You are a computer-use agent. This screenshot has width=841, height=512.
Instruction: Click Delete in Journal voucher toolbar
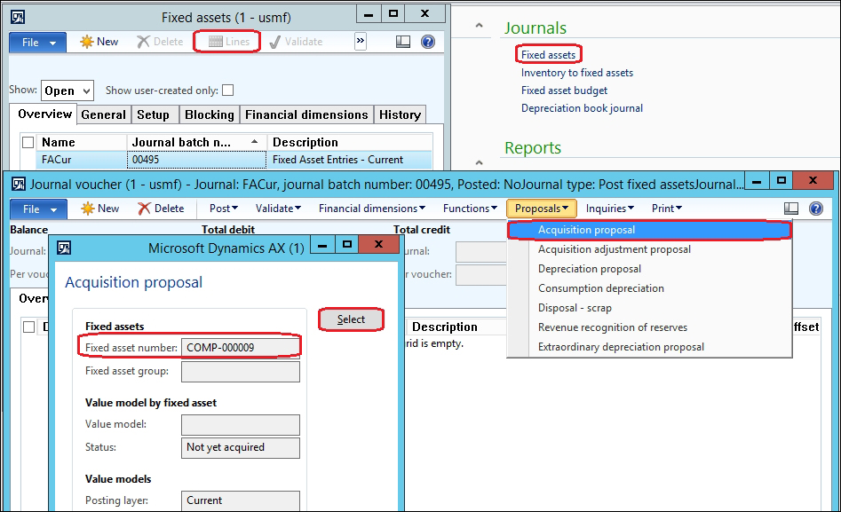point(161,209)
